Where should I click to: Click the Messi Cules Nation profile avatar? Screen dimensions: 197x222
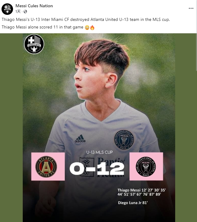pos(7,9)
